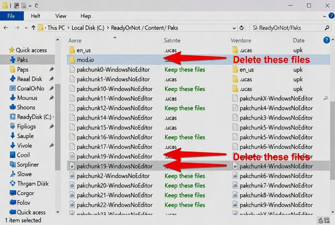
Task: Toggle the pin next to Reaal Disk
Action: (x=51, y=79)
